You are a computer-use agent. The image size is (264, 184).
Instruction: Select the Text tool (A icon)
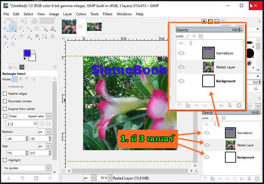(52, 36)
